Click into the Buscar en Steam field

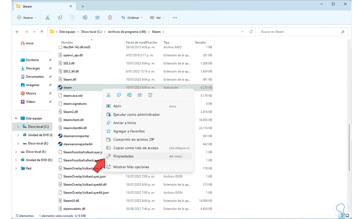[303, 32]
